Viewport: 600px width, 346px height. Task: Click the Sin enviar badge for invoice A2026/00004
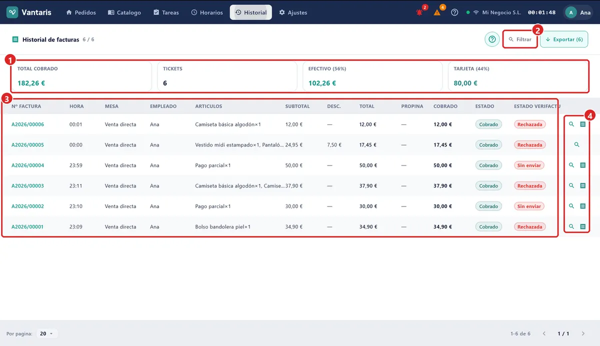click(529, 165)
